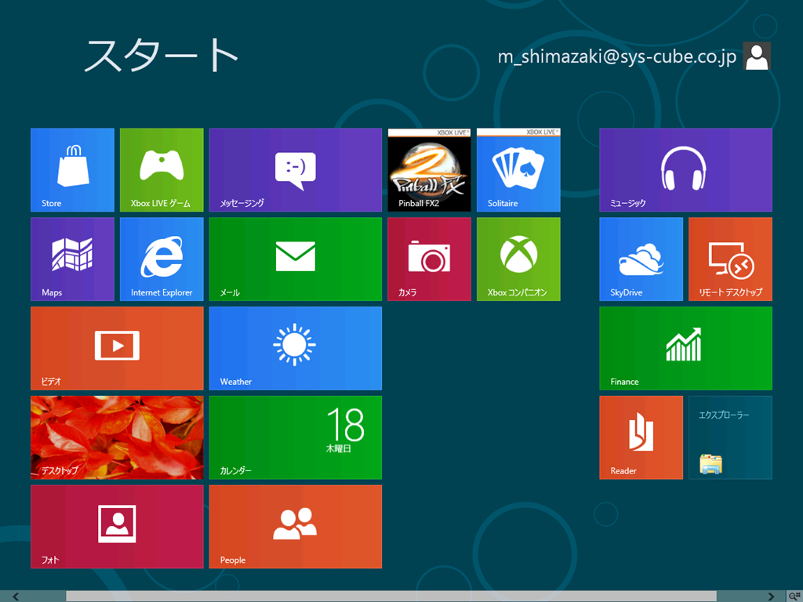Launch Xbox LIVE ゲーム tile
The width and height of the screenshot is (803, 602).
(162, 170)
